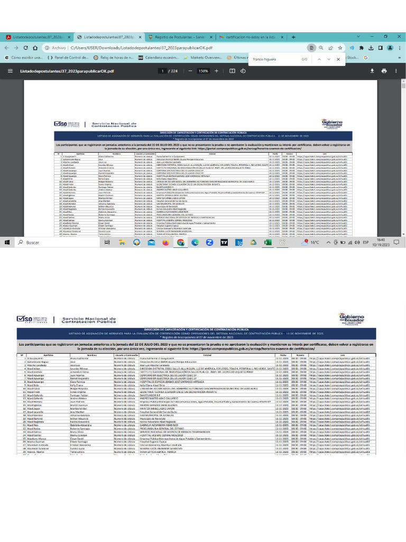Open Reloj de horas bookmark
This screenshot has height=542, width=406.
point(114,58)
